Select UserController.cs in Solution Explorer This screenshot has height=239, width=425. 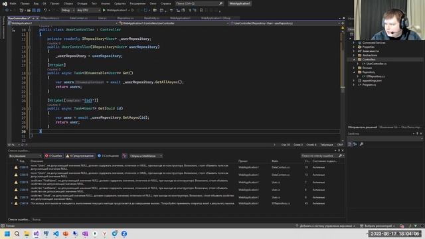click(x=377, y=64)
